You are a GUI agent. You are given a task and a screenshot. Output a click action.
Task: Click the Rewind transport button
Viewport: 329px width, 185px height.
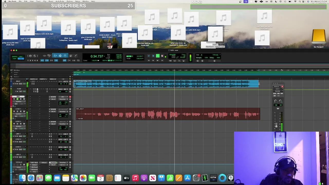pos(153,61)
